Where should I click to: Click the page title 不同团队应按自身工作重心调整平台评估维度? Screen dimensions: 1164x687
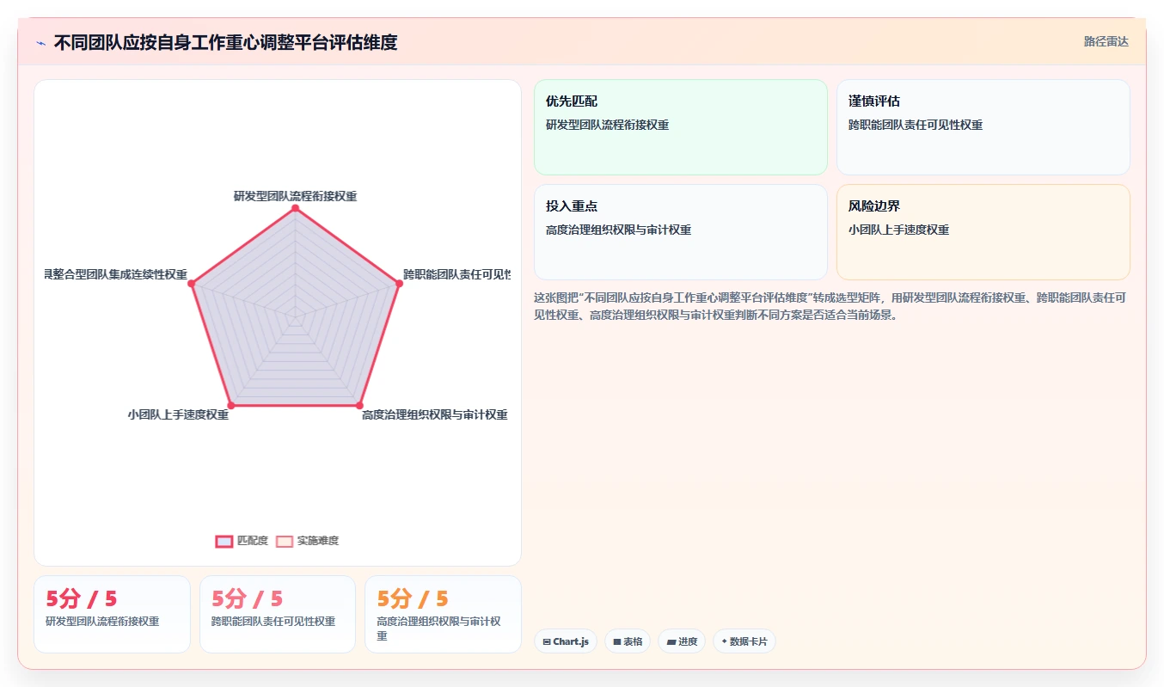pyautogui.click(x=225, y=43)
